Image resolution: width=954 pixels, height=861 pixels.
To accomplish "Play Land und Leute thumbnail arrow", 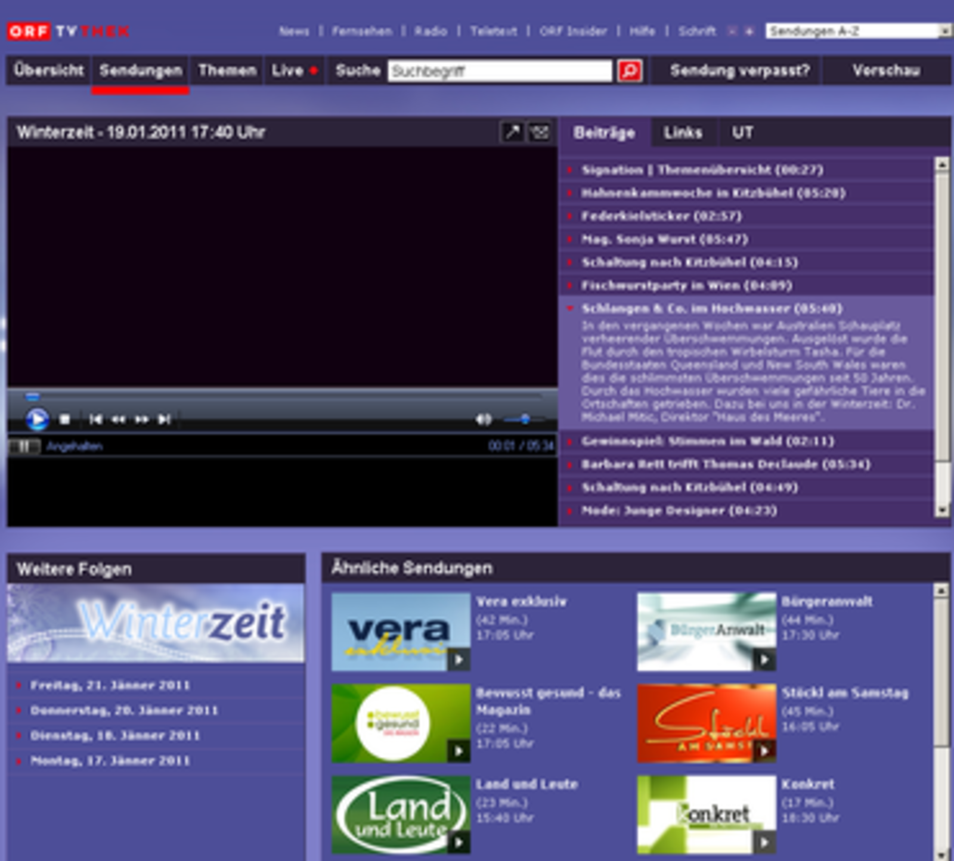I will (x=459, y=843).
